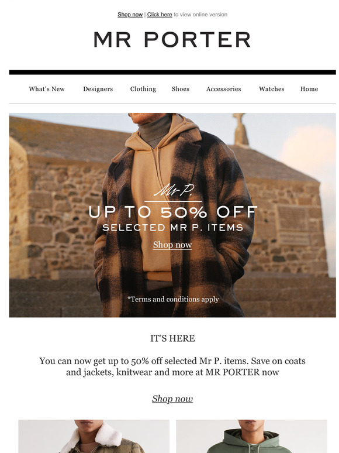Click the Mr P. script logo

[173, 190]
